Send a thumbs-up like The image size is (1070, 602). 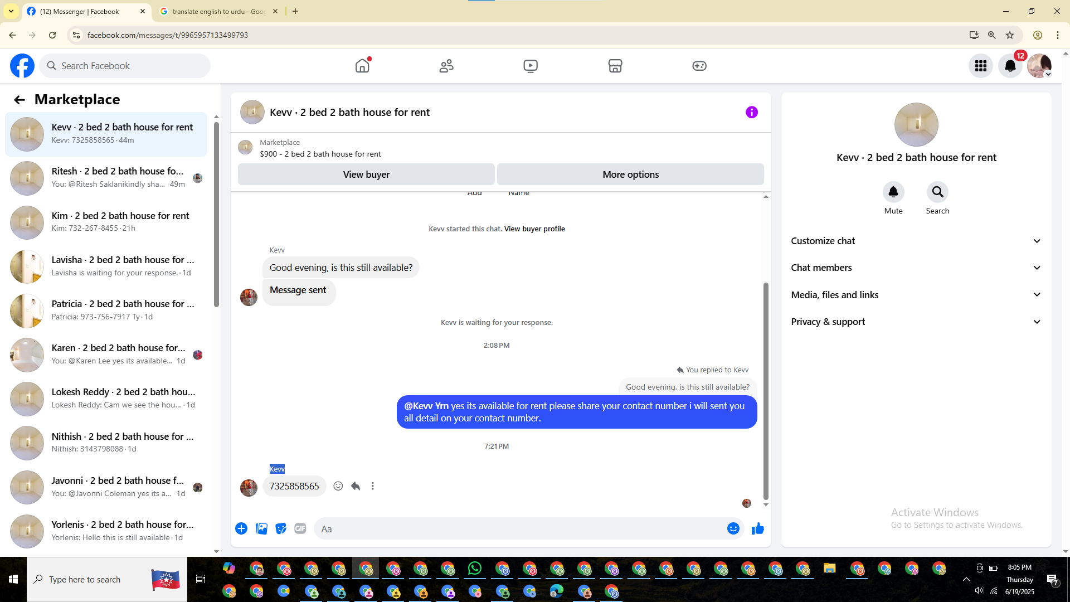coord(758,528)
